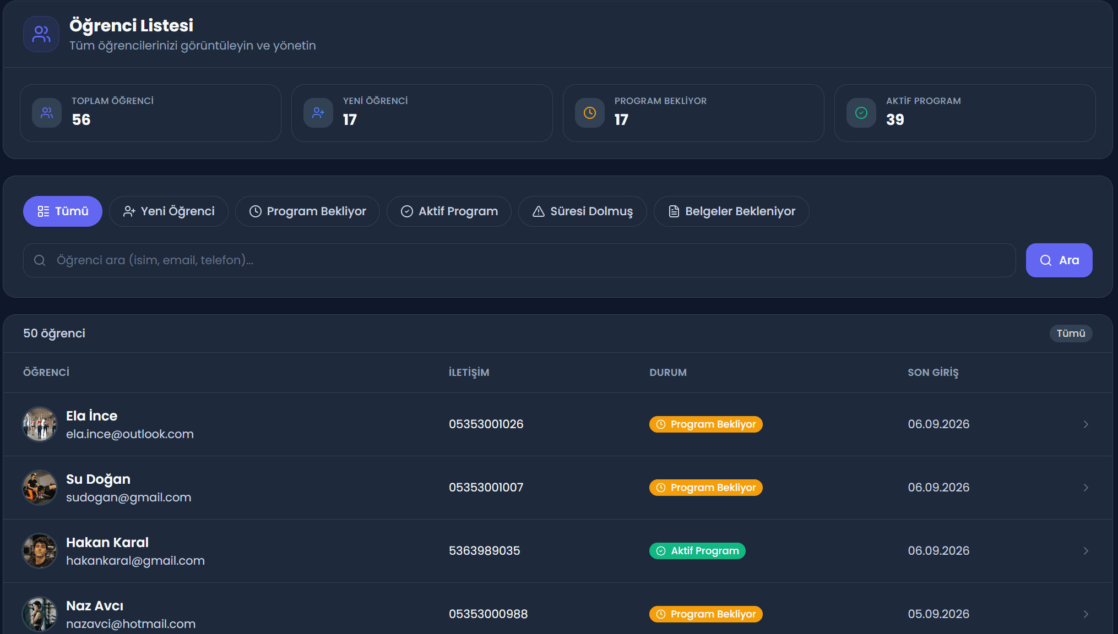The width and height of the screenshot is (1118, 634).
Task: Select the Tümü filter tab
Action: pos(63,211)
